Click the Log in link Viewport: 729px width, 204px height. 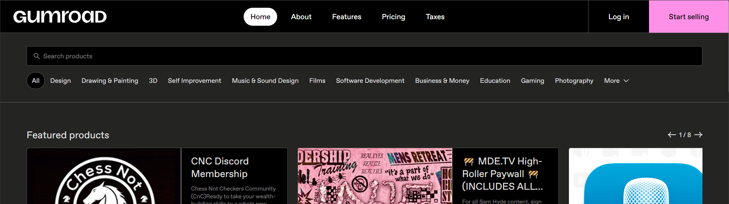coord(618,17)
